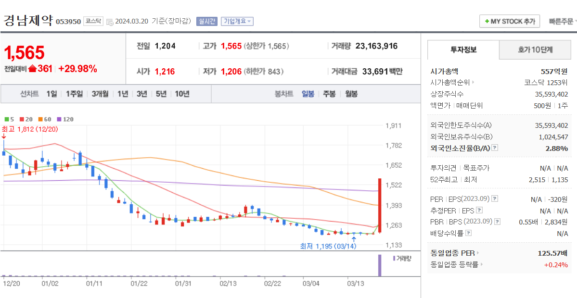The width and height of the screenshot is (577, 298).
Task: Click the 동일업종 등락률 value +0.24%
Action: coord(556,264)
